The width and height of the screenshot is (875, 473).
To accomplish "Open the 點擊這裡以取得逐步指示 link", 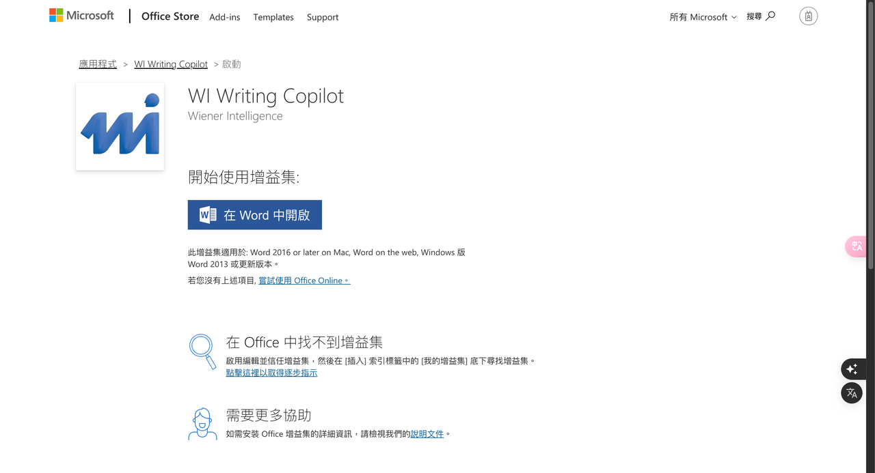I will coord(271,373).
